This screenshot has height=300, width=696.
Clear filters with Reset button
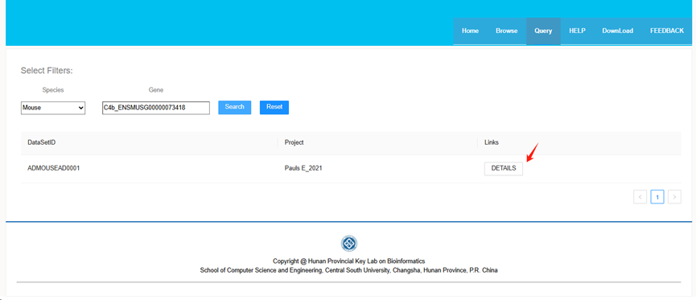[x=274, y=108]
